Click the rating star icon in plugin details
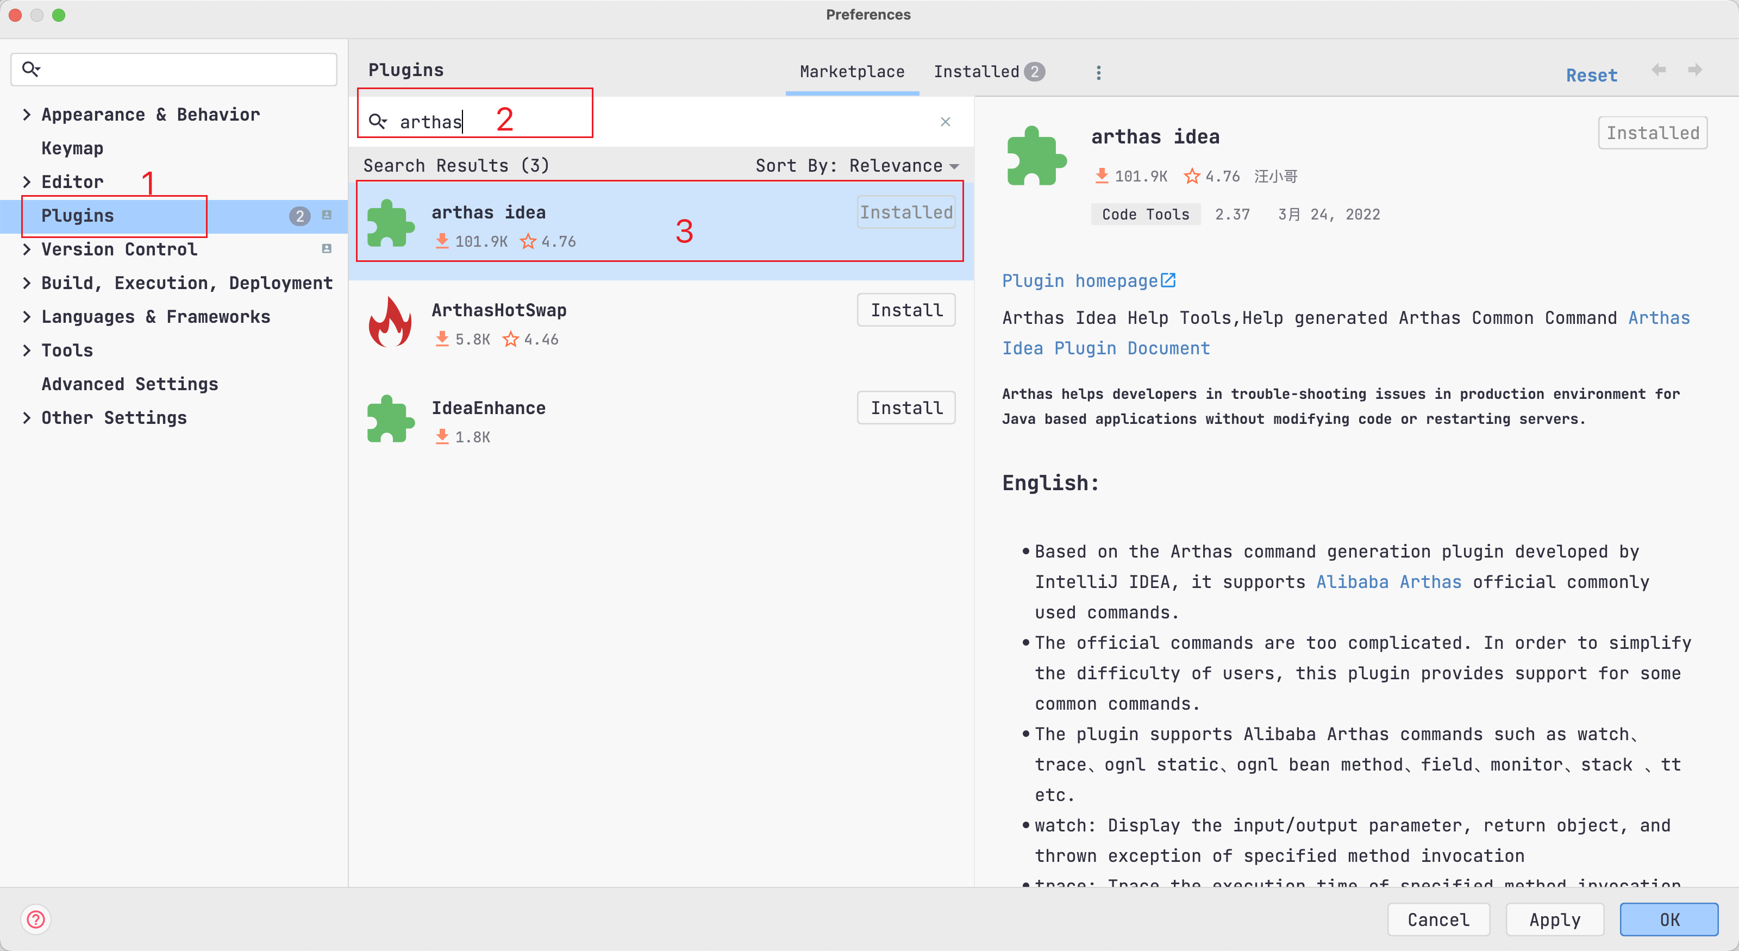The width and height of the screenshot is (1739, 951). [1192, 176]
